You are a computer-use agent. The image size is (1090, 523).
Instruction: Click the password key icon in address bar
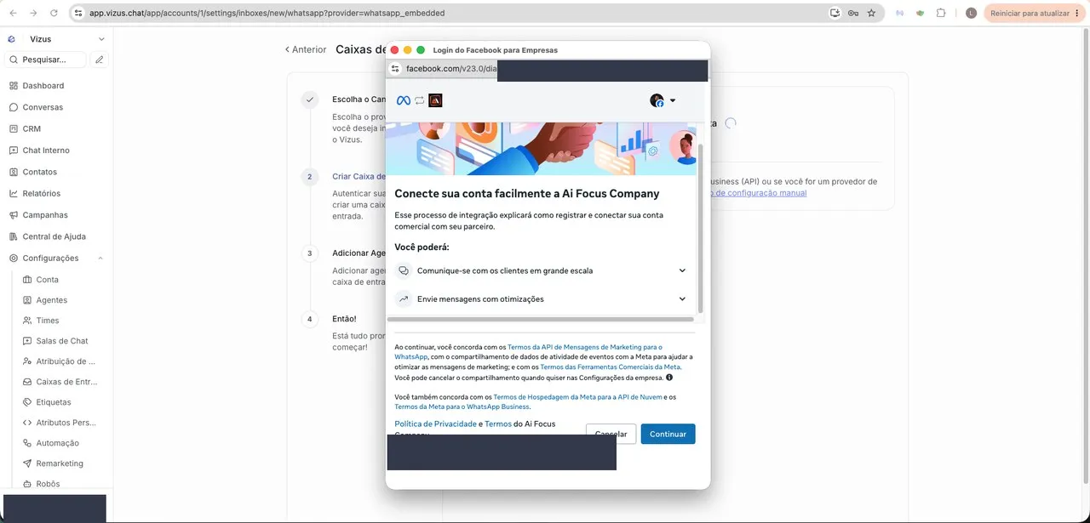pyautogui.click(x=853, y=14)
